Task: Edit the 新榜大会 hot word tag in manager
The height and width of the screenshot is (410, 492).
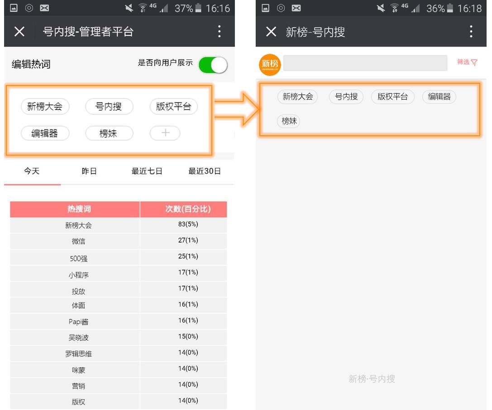Action: pyautogui.click(x=45, y=107)
